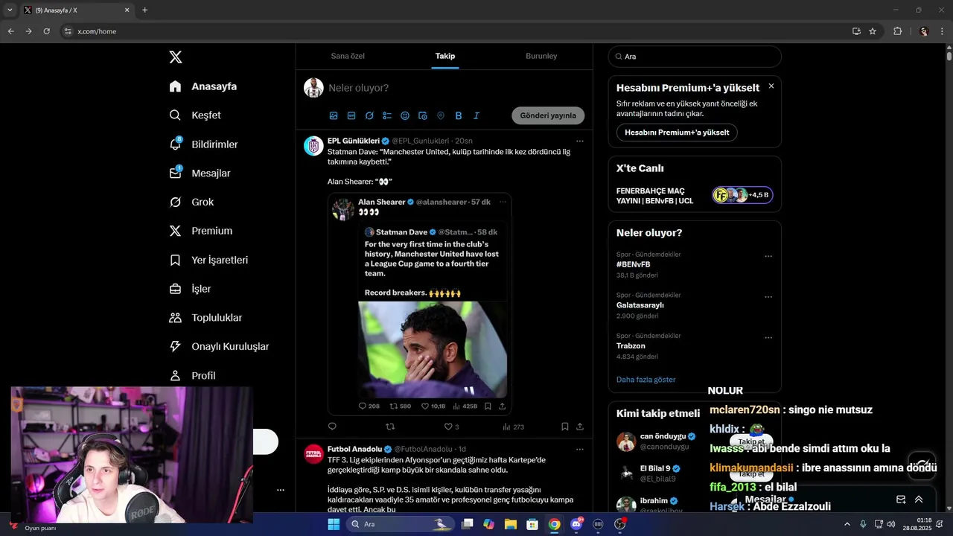This screenshot has width=953, height=536.
Task: Select the Takip timeline tab
Action: [445, 56]
